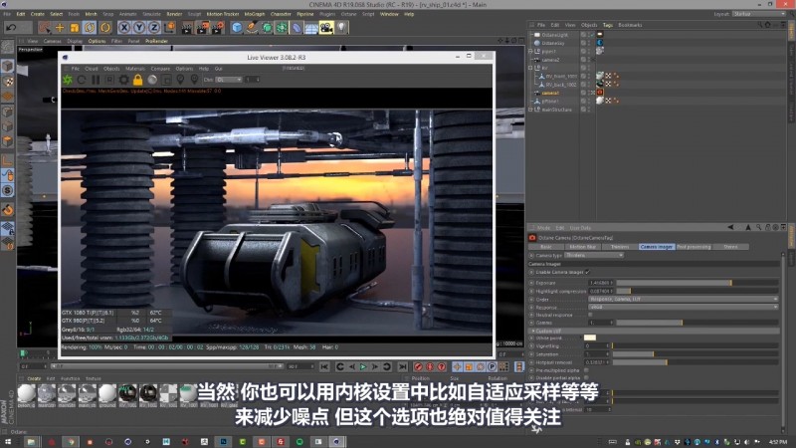The image size is (796, 448).
Task: Toggle visibility dots for OctaneSky
Action: [589, 43]
